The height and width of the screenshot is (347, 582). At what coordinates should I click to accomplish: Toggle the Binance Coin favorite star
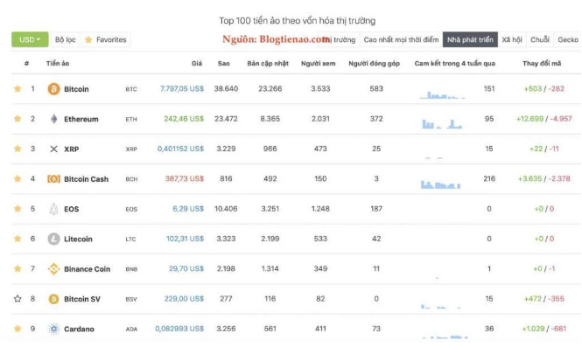pos(18,268)
